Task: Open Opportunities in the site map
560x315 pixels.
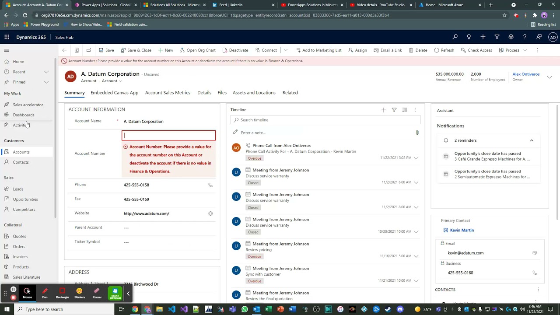Action: pos(25,199)
